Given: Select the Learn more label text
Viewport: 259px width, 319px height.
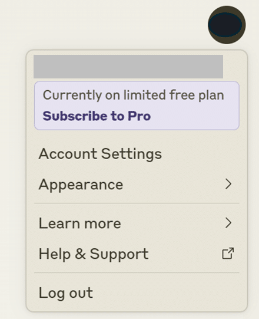Looking at the screenshot, I should coord(80,223).
